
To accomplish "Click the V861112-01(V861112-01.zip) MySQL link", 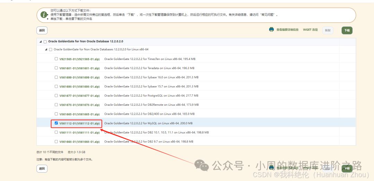I will (79, 123).
